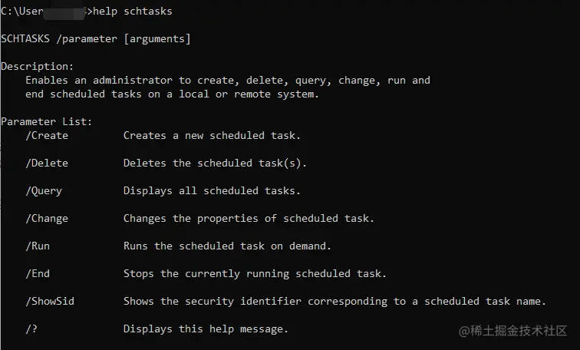
Task: Click the /ShowSid parameter text
Action: coord(50,302)
